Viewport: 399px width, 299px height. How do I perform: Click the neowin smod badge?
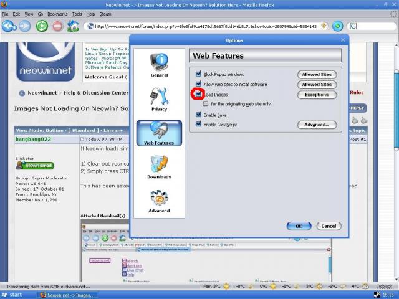point(35,166)
